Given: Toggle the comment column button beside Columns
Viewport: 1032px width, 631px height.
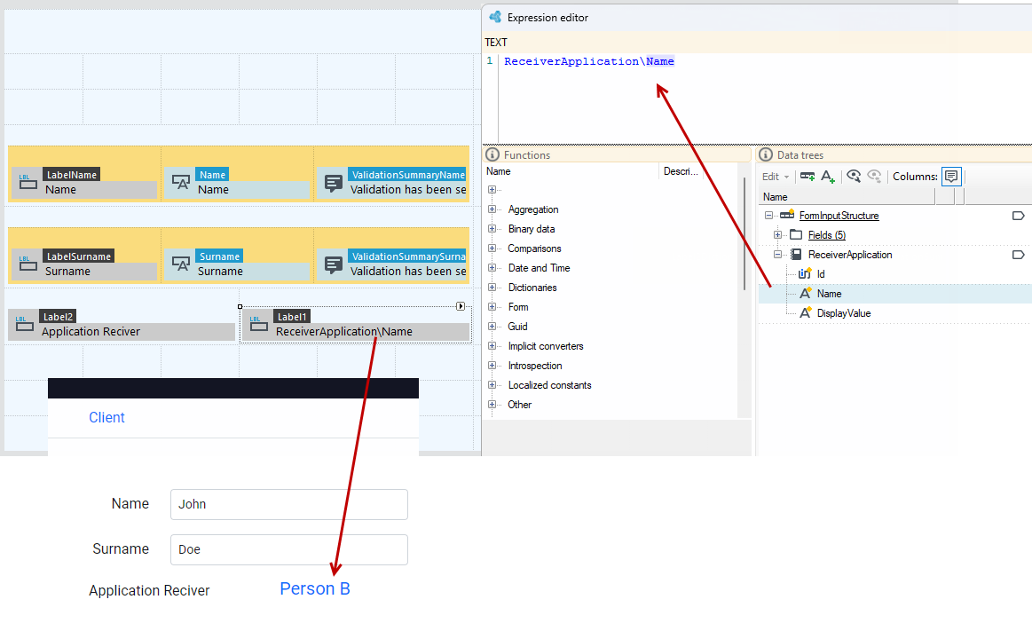Looking at the screenshot, I should [951, 177].
